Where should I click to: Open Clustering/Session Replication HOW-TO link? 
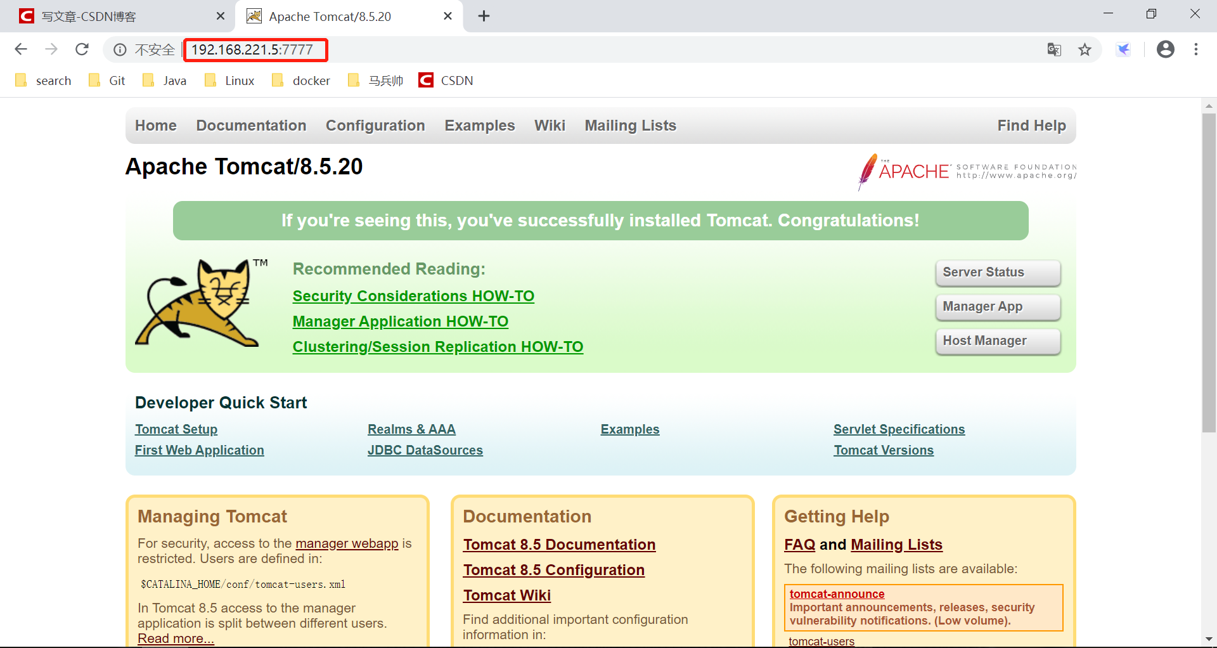point(438,347)
